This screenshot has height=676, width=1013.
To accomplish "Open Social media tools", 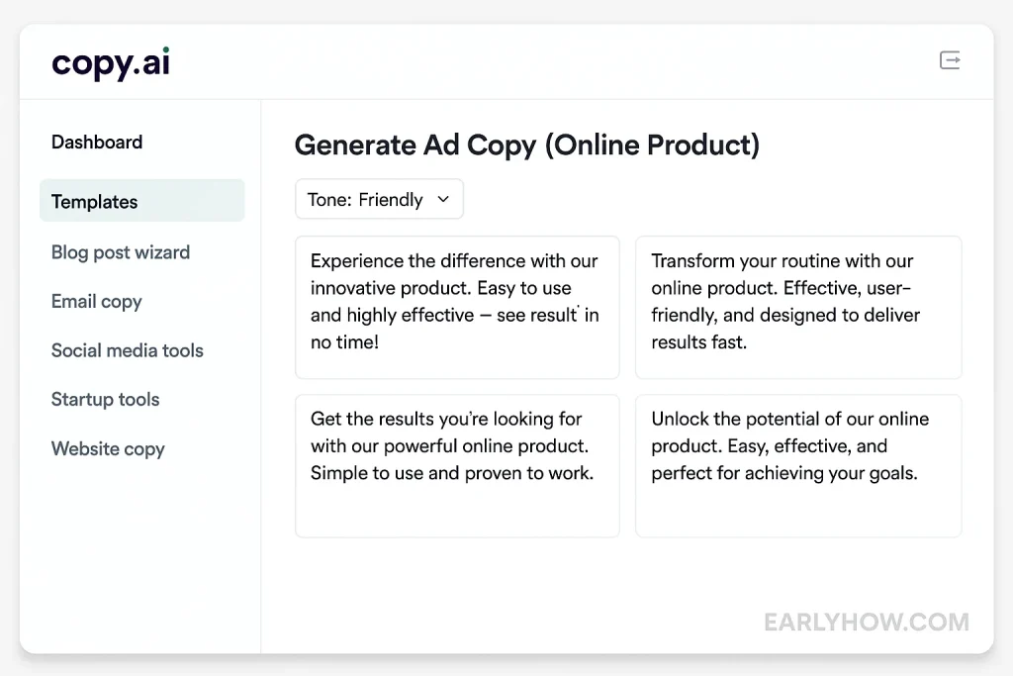I will click(128, 350).
